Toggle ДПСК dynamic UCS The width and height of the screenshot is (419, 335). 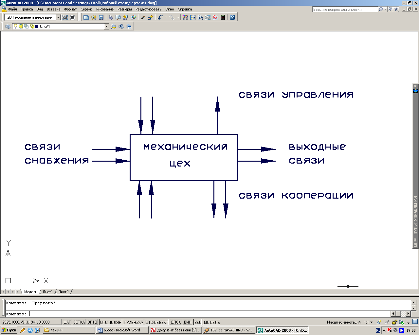point(176,322)
